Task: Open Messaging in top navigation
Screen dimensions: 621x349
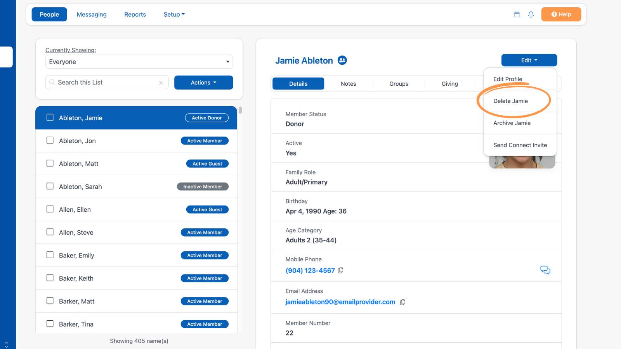Action: pyautogui.click(x=92, y=14)
